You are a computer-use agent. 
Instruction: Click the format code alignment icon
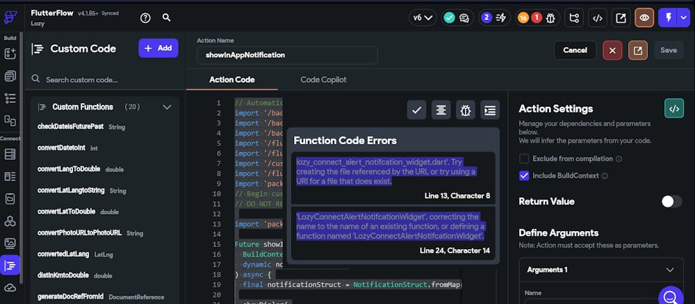pyautogui.click(x=441, y=110)
